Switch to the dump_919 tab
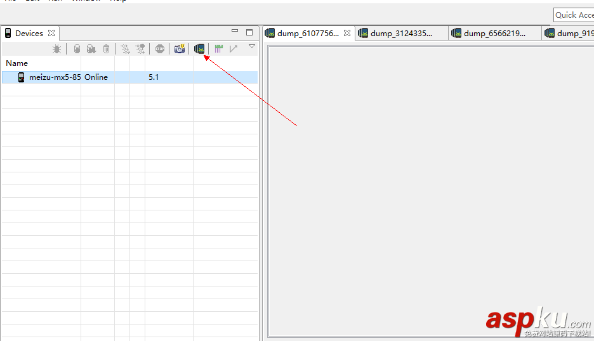This screenshot has height=341, width=594. coord(569,34)
